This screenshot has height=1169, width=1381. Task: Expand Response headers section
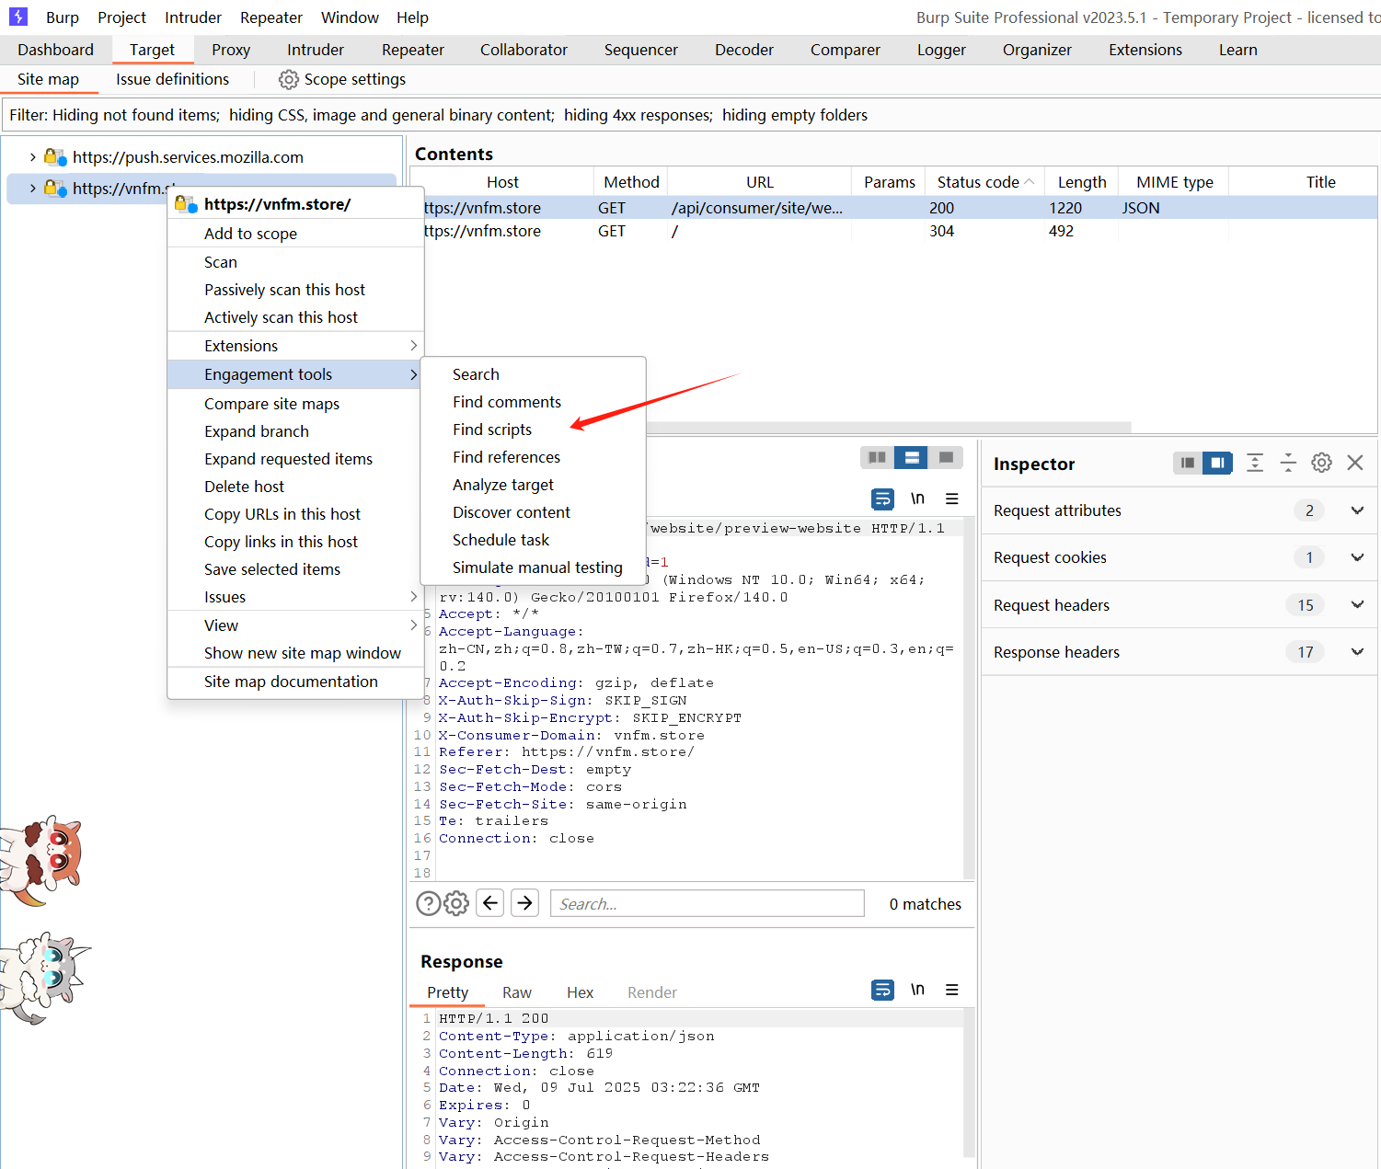(x=1357, y=652)
